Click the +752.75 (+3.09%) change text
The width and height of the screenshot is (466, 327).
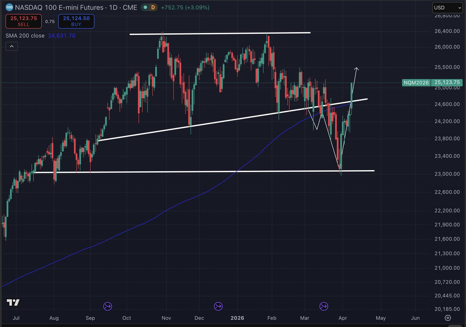pos(186,7)
